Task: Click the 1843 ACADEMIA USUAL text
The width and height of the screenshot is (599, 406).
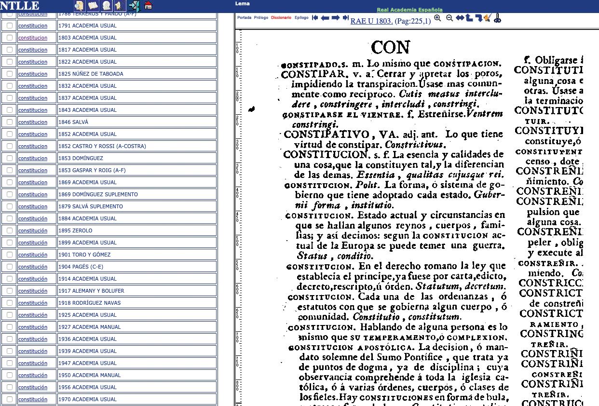Action: click(87, 110)
